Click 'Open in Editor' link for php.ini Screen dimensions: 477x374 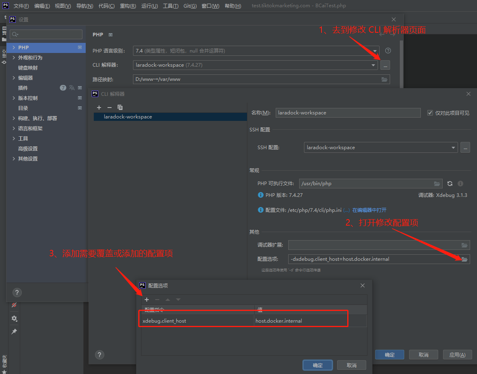[369, 210]
